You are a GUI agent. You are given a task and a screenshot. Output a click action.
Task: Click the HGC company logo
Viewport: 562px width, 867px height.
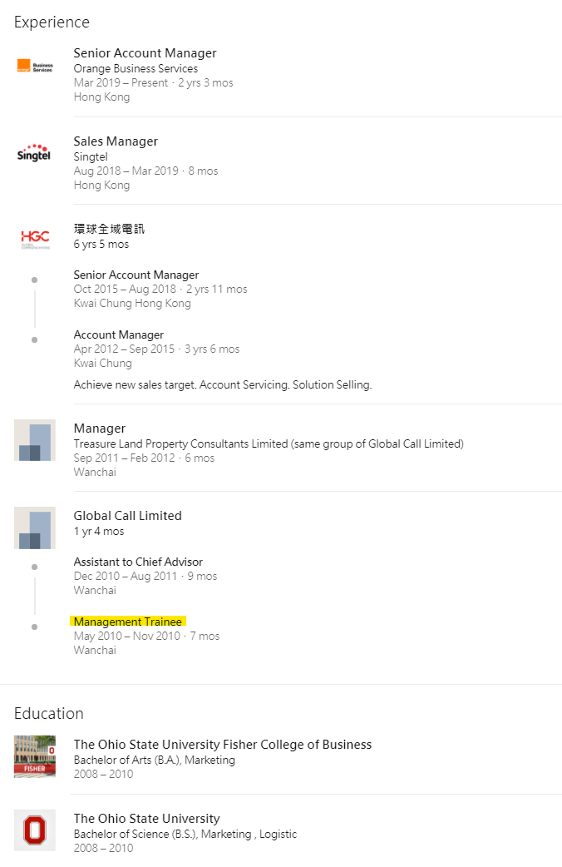pyautogui.click(x=35, y=240)
